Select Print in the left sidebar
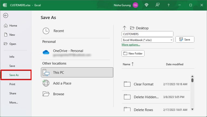This screenshot has width=207, height=117. pyautogui.click(x=12, y=84)
